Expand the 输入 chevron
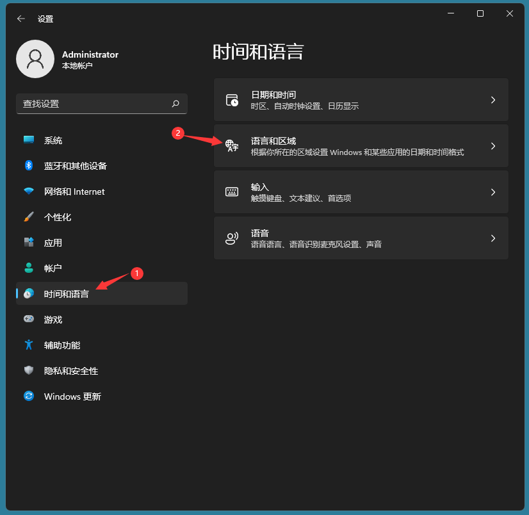Image resolution: width=529 pixels, height=515 pixels. (x=493, y=192)
